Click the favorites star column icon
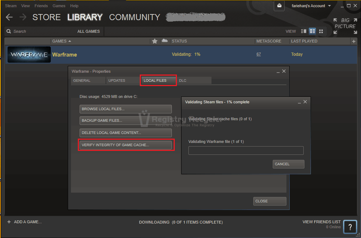The width and height of the screenshot is (361, 238). (155, 41)
